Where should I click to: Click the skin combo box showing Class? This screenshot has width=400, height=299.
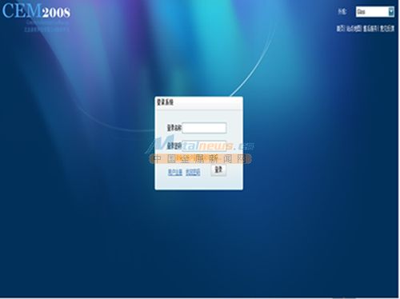click(375, 12)
